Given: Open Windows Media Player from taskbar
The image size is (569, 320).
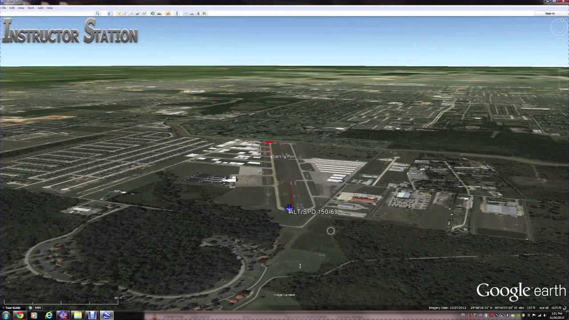Looking at the screenshot, I should click(34, 315).
